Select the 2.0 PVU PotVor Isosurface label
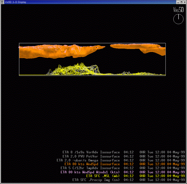187x184 pixels. click(x=91, y=156)
